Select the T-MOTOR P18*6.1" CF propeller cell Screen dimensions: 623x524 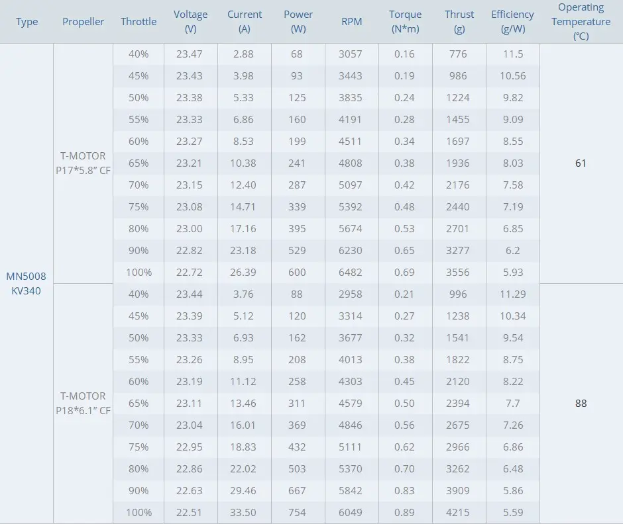tap(83, 403)
